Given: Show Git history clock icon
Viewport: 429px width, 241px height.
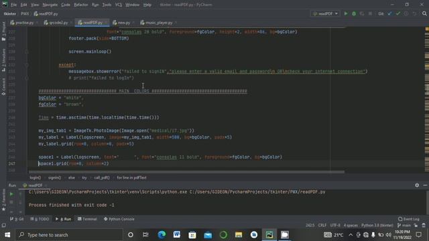Looking at the screenshot, I should [x=406, y=13].
